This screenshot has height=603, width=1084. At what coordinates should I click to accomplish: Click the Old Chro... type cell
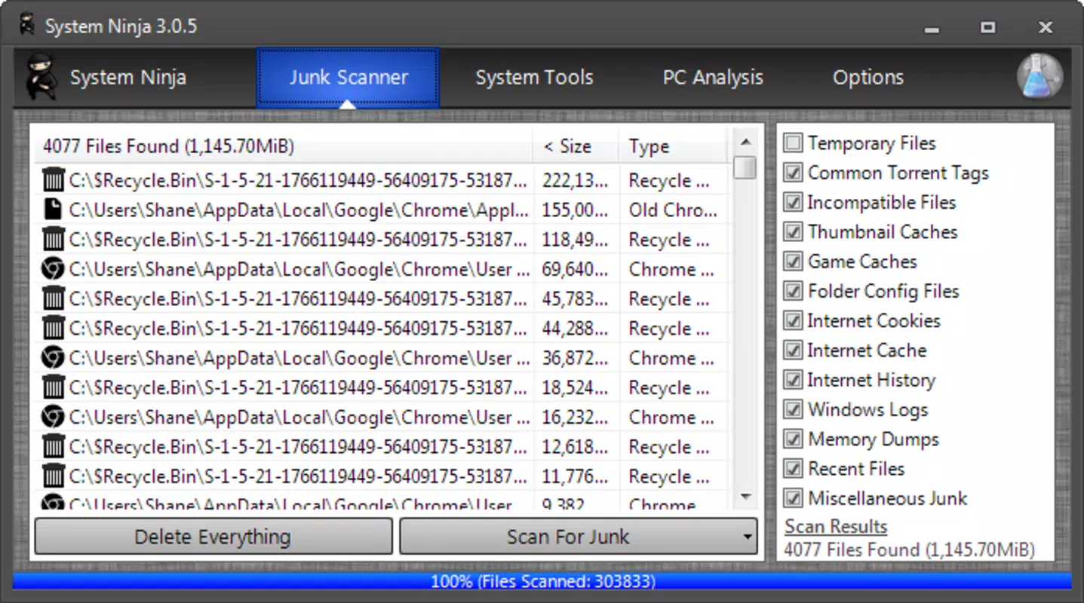673,210
